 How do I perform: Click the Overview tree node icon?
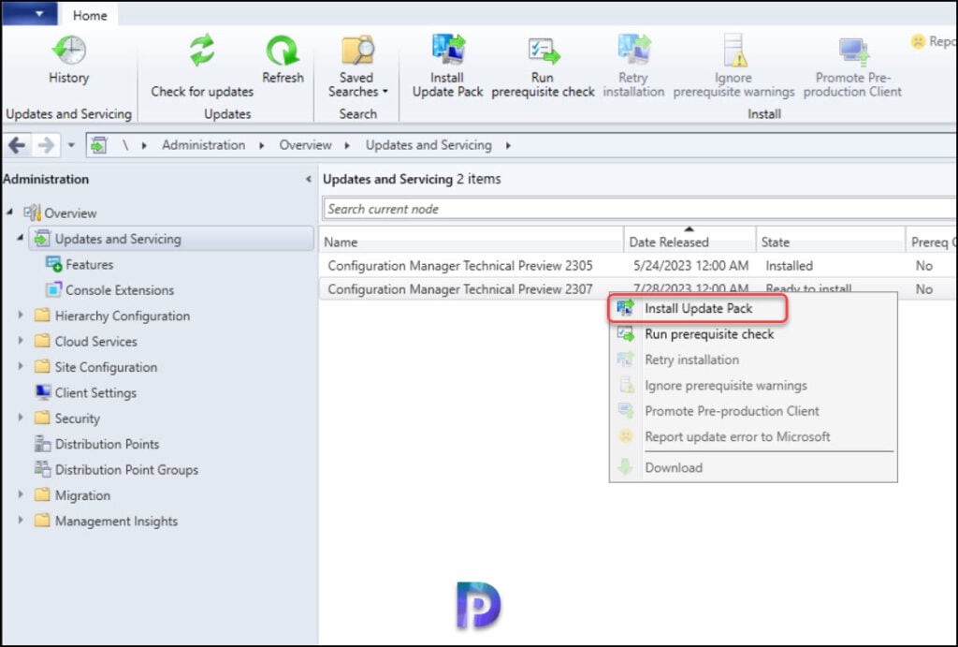[32, 213]
